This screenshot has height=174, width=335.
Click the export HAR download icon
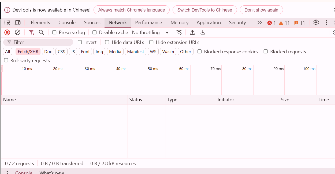tap(203, 32)
